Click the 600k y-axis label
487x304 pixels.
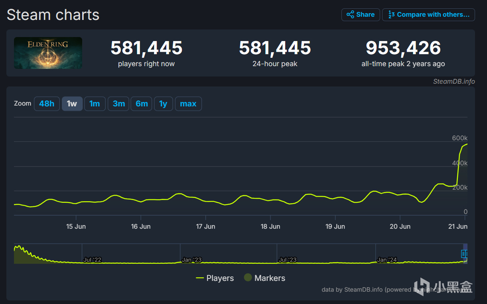point(459,138)
